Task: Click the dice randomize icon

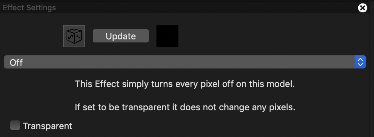Action: (x=74, y=36)
